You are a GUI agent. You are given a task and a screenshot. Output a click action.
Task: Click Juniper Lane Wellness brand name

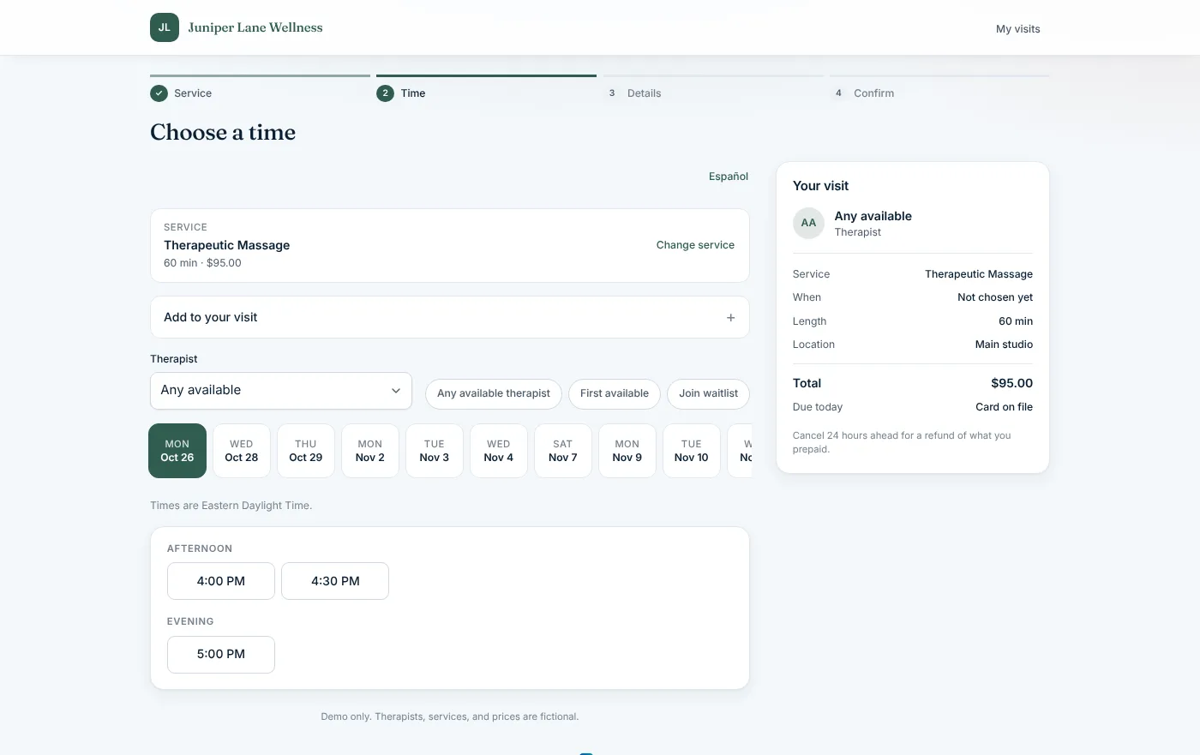(255, 27)
